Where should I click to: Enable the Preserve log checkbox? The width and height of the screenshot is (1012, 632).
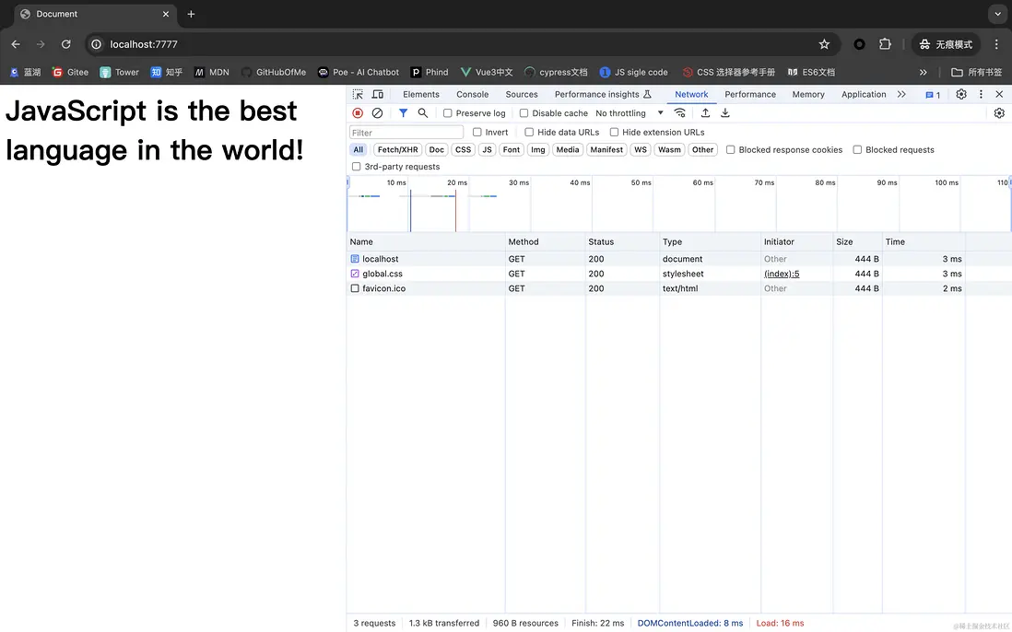[448, 113]
